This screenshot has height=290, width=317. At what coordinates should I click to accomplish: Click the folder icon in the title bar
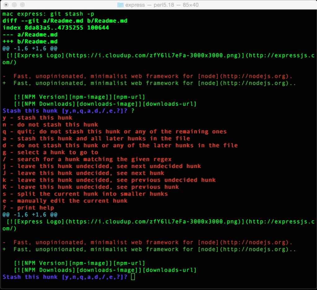(x=120, y=5)
